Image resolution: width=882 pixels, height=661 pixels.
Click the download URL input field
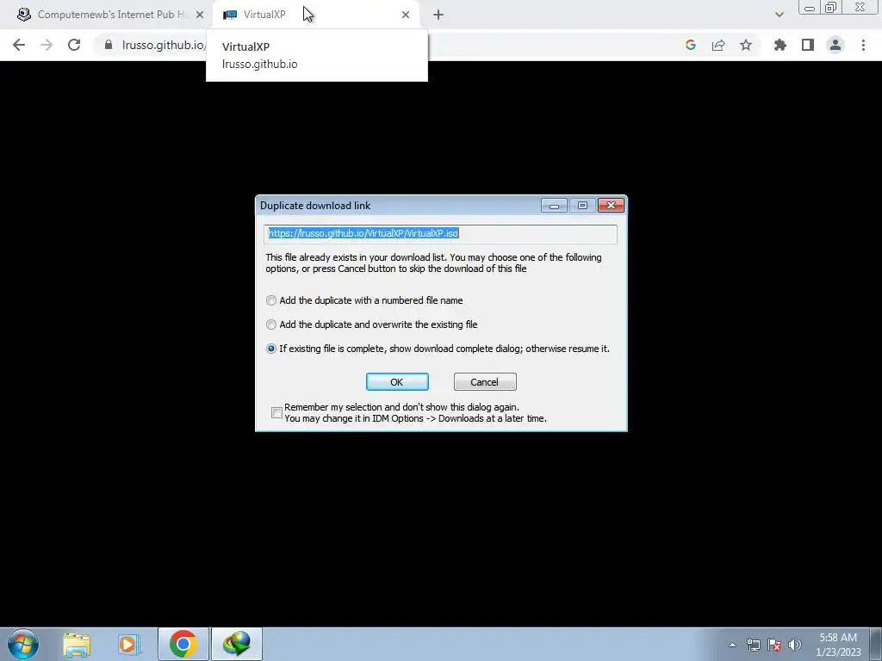[x=440, y=234]
